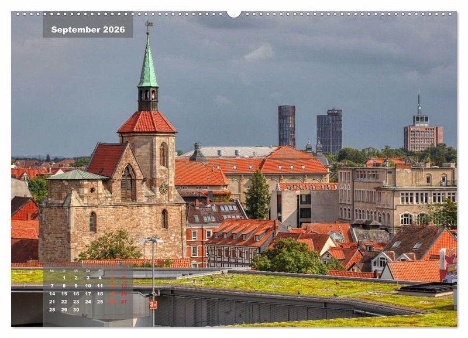The image size is (468, 338).
Task: Select day 30 in the calendar grid
Action: [76, 309]
